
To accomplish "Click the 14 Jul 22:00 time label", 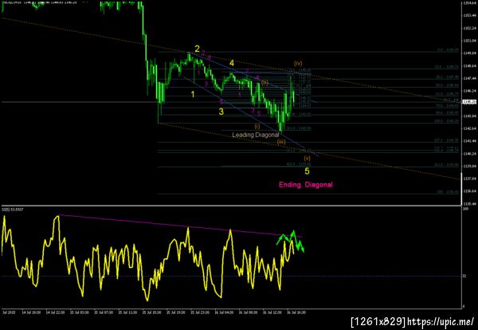I will pos(56,312).
